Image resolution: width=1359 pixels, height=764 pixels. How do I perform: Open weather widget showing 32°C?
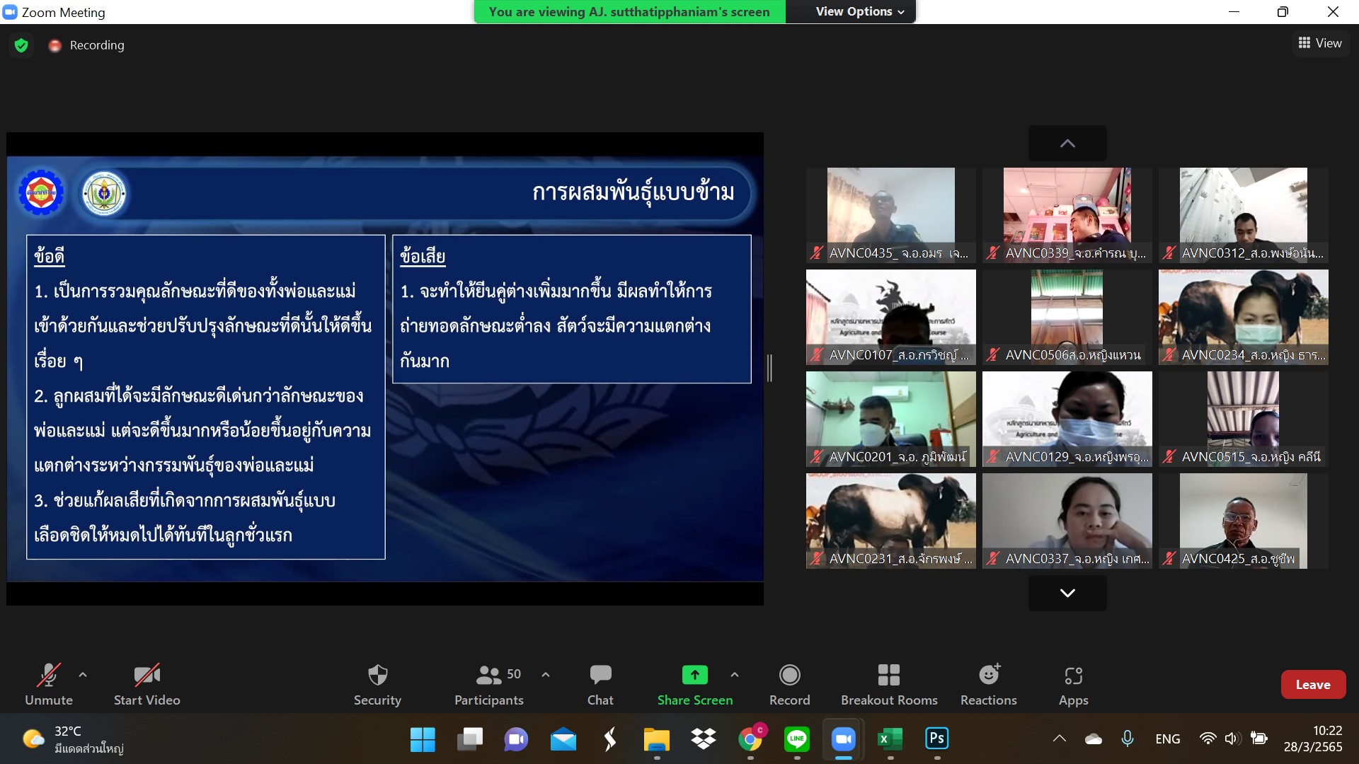[x=73, y=739]
